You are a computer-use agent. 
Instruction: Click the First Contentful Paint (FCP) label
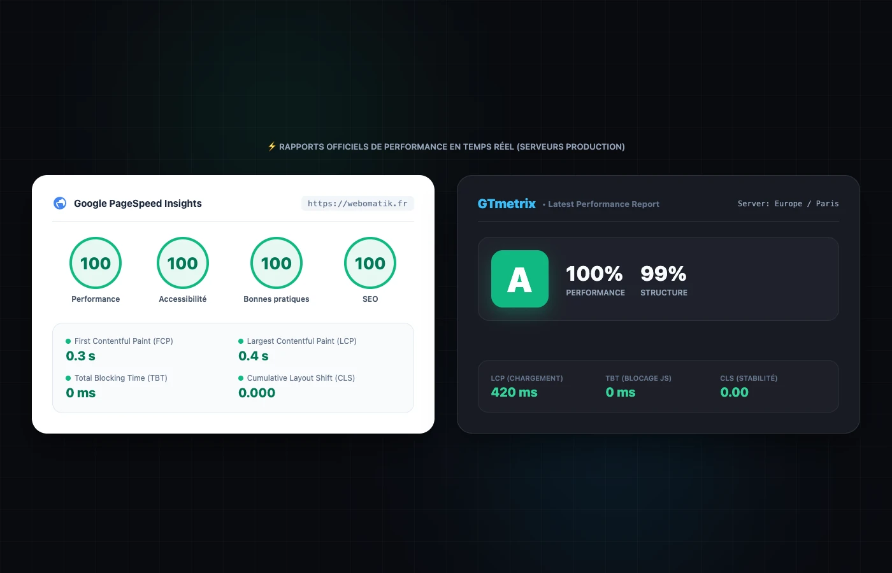point(124,341)
